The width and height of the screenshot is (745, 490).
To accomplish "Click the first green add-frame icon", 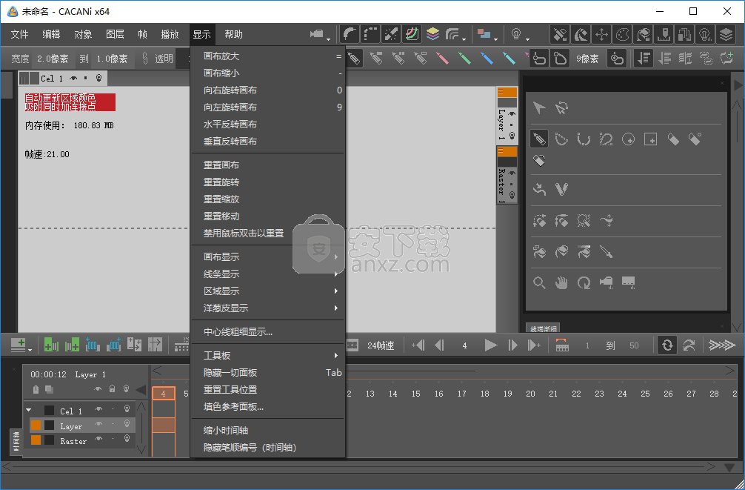I will 51,345.
